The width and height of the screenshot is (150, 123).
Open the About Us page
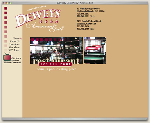tap(15, 41)
